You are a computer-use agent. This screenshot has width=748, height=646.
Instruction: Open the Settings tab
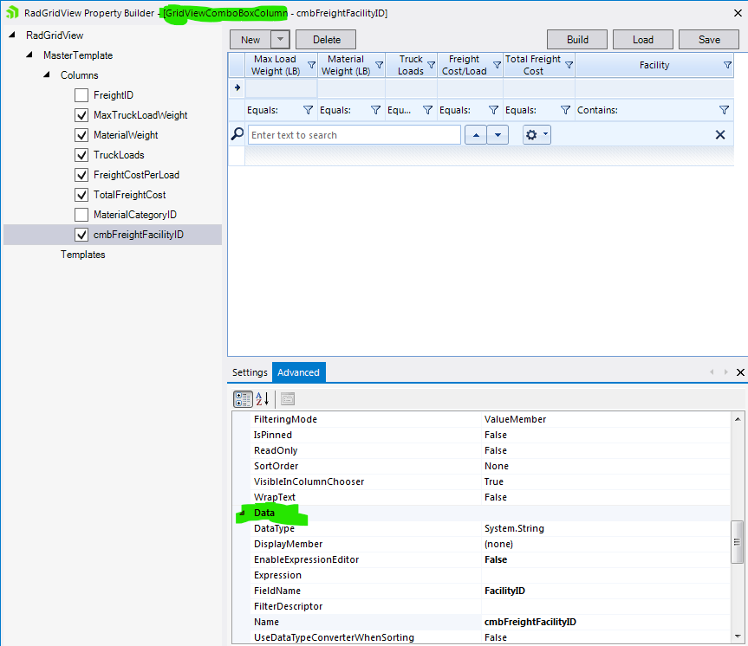[x=250, y=372]
